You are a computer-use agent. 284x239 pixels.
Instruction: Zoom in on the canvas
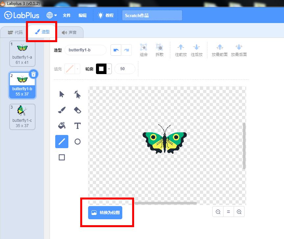pyautogui.click(x=239, y=212)
